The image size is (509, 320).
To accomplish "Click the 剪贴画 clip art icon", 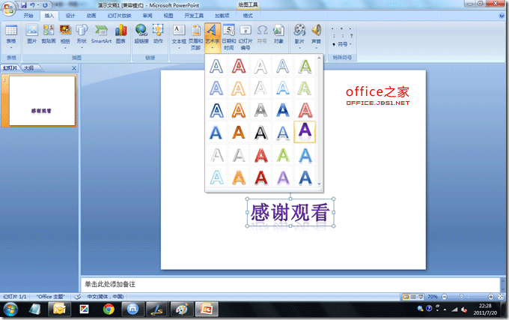I will pyautogui.click(x=49, y=34).
